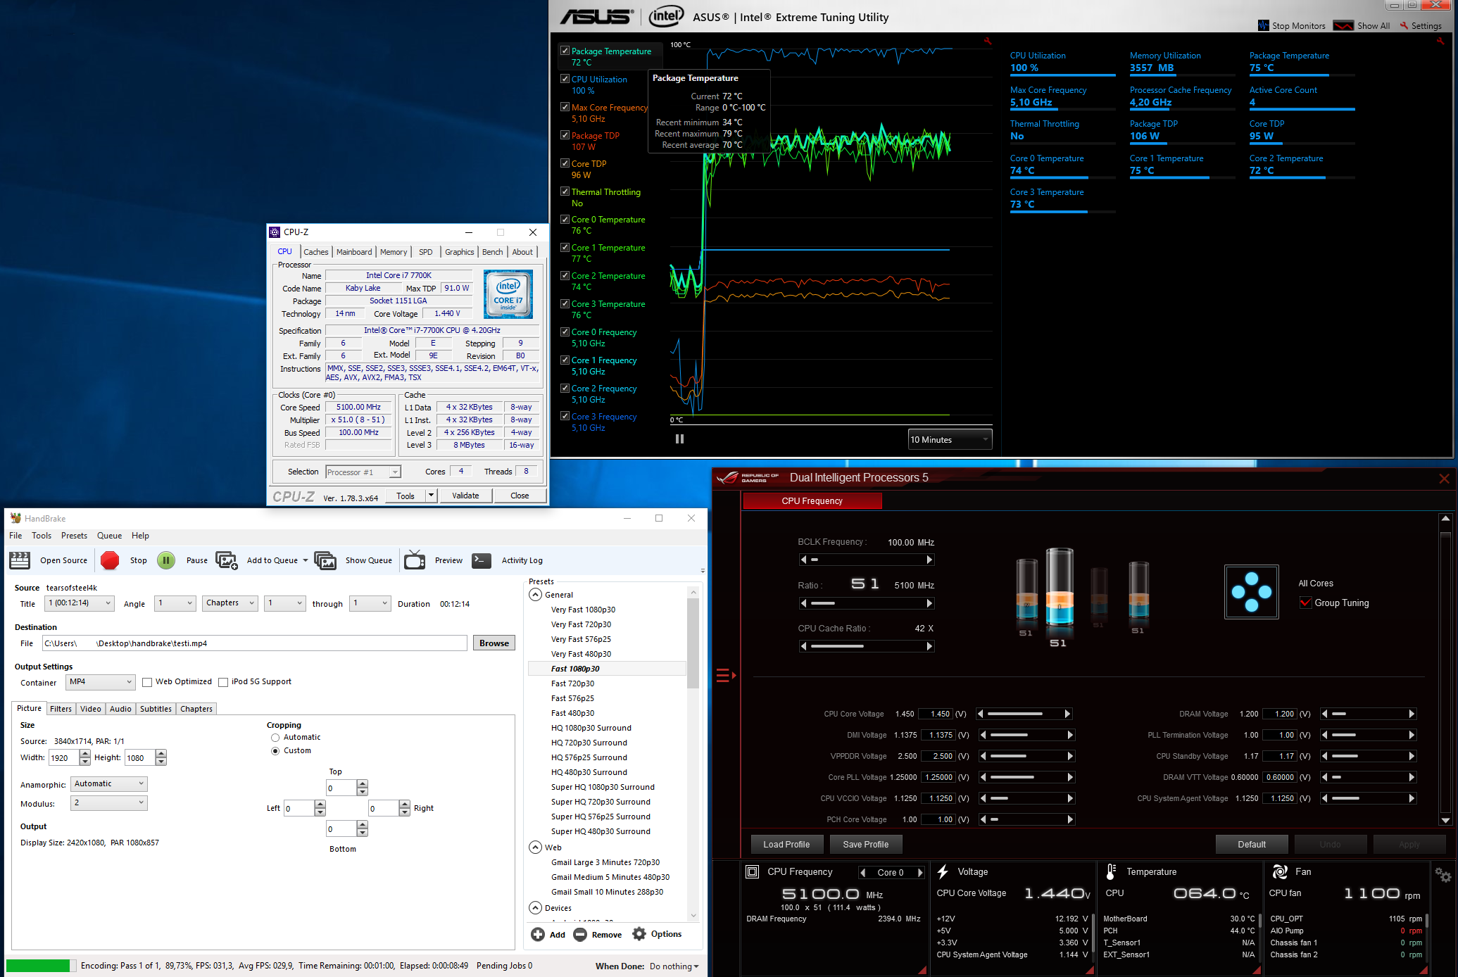Click the Voltage lightning bolt icon
Screen dimensions: 1458x977
[943, 871]
